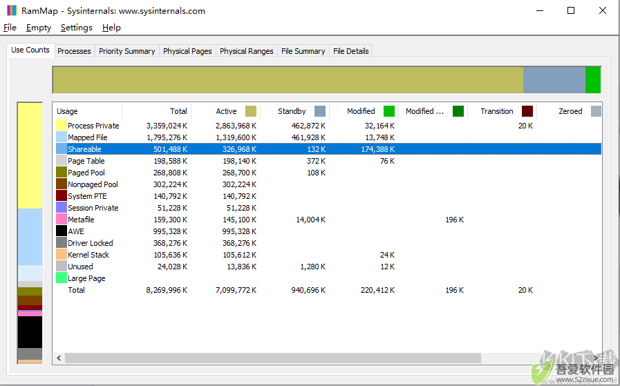620x386 pixels.
Task: Click the Transition column maroon swatch
Action: pyautogui.click(x=527, y=111)
